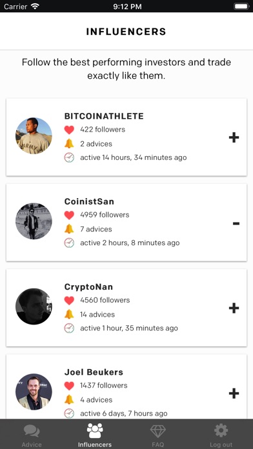
Task: Open CoinistSan's profile picture
Action: (34, 221)
